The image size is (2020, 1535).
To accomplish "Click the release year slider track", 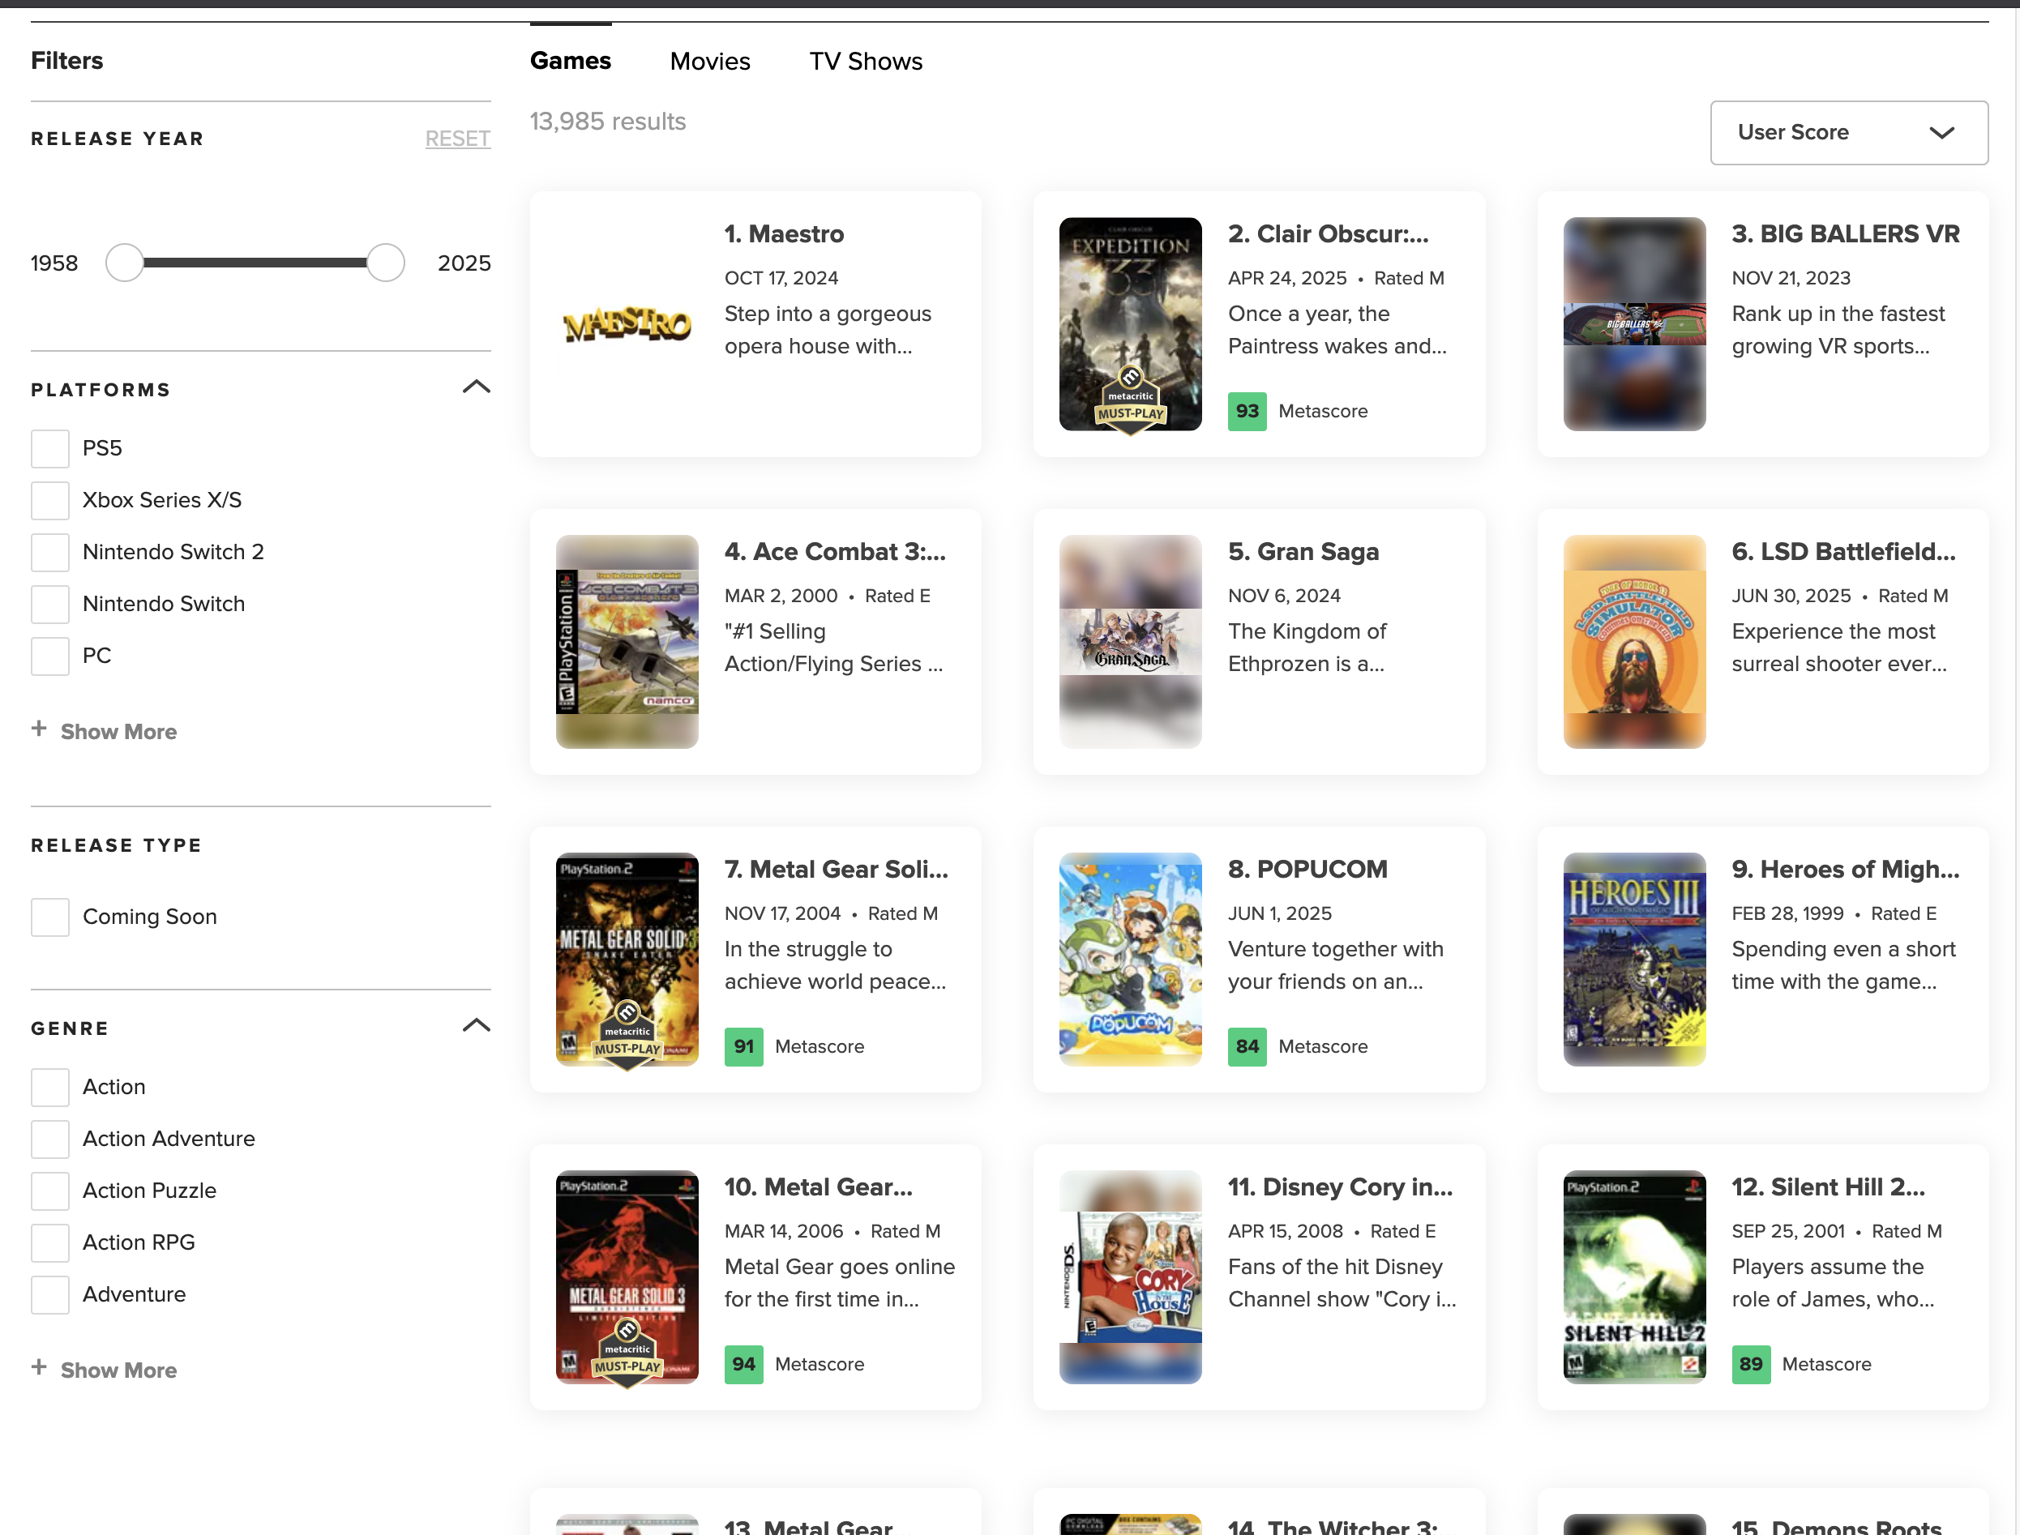I will point(255,263).
